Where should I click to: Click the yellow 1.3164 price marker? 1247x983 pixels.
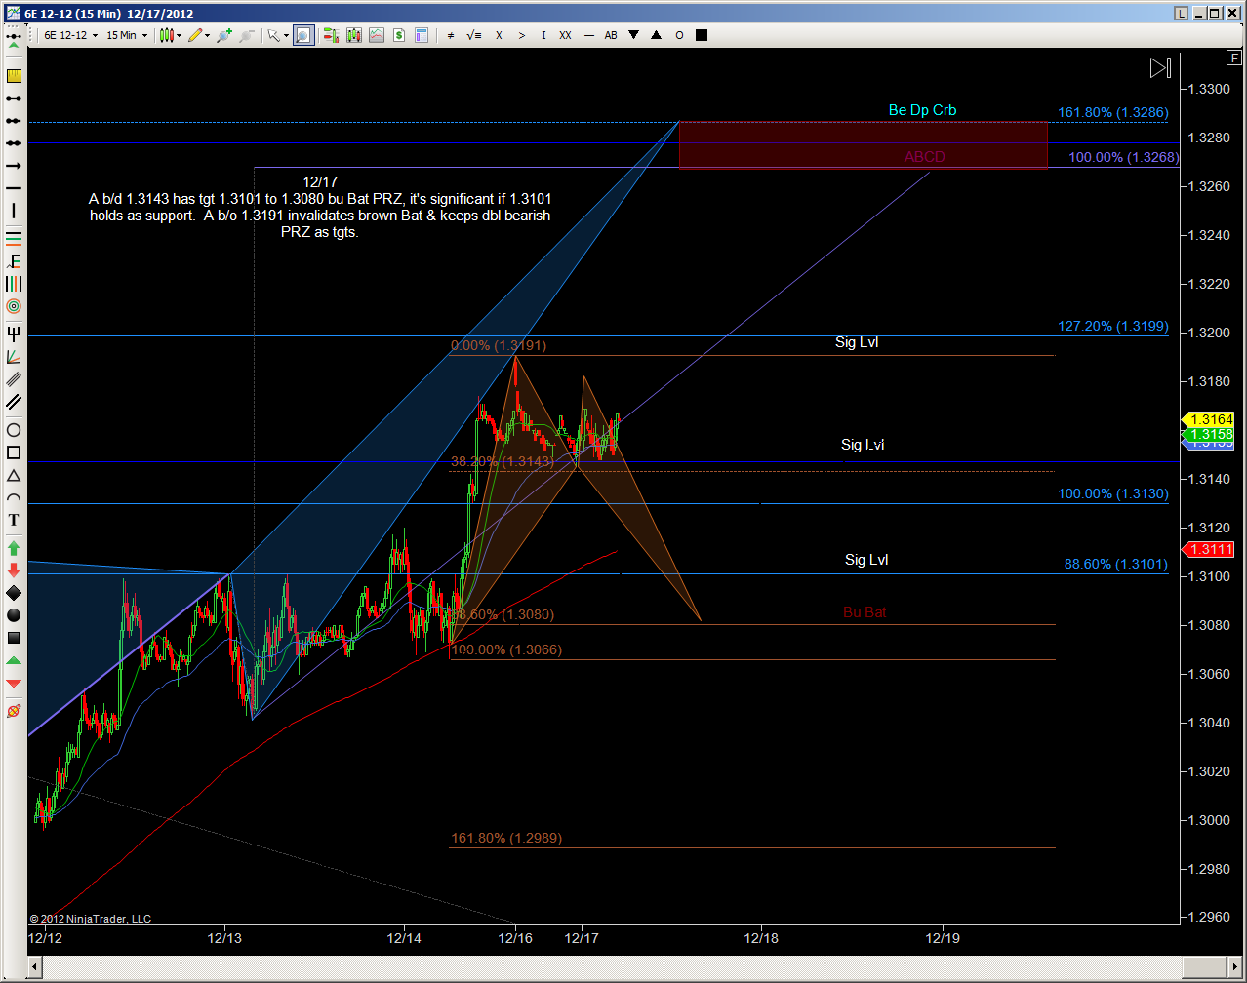click(x=1209, y=419)
